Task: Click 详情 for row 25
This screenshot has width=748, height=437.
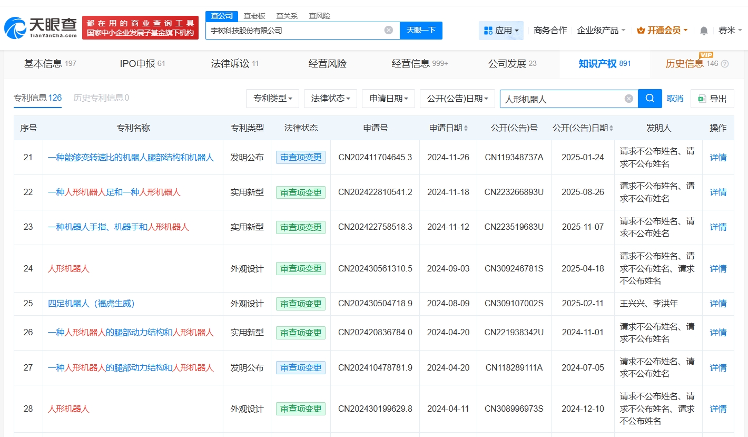Action: 718,304
